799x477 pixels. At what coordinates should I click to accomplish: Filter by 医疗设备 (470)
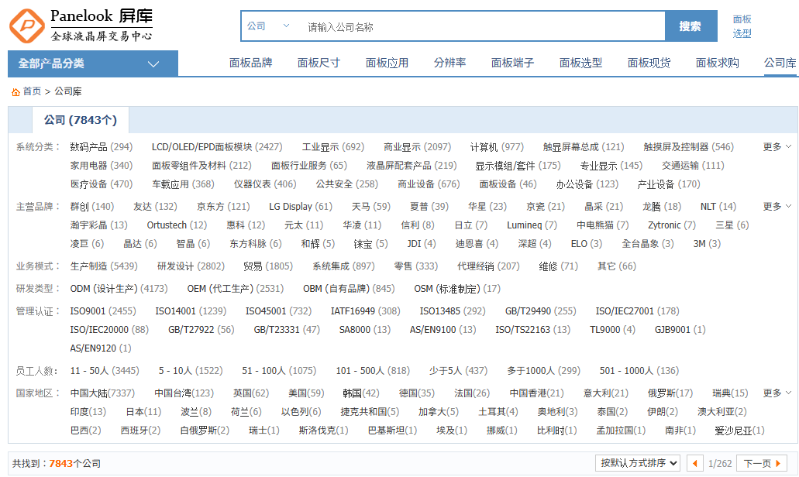102,184
